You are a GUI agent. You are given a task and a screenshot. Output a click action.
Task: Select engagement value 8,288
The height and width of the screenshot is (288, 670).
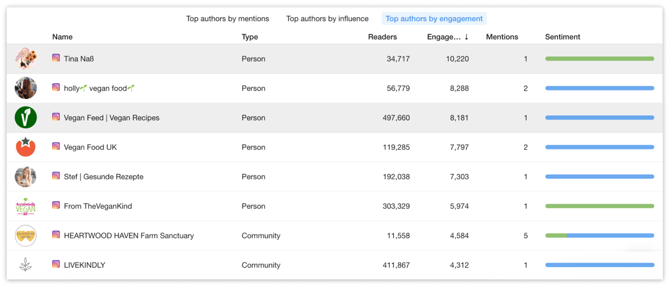coord(460,88)
